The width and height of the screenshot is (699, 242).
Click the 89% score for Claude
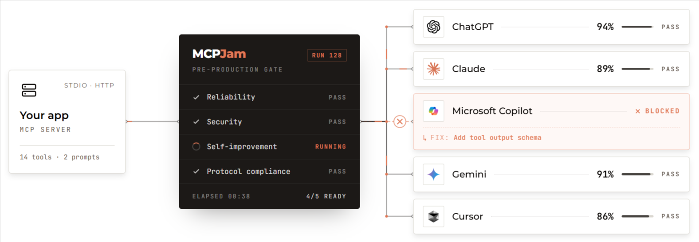tap(605, 69)
